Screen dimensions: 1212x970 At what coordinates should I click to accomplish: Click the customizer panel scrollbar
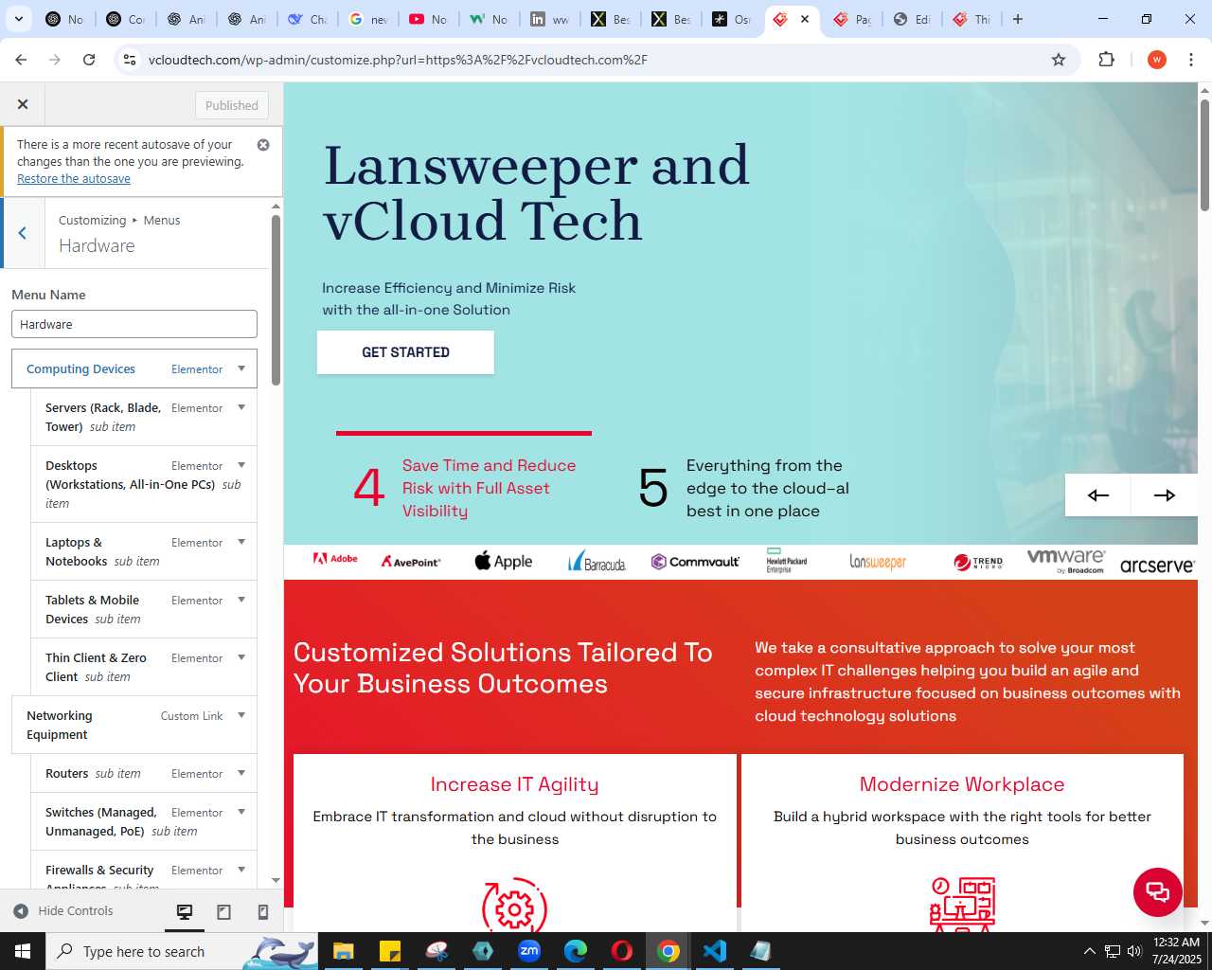pyautogui.click(x=276, y=300)
